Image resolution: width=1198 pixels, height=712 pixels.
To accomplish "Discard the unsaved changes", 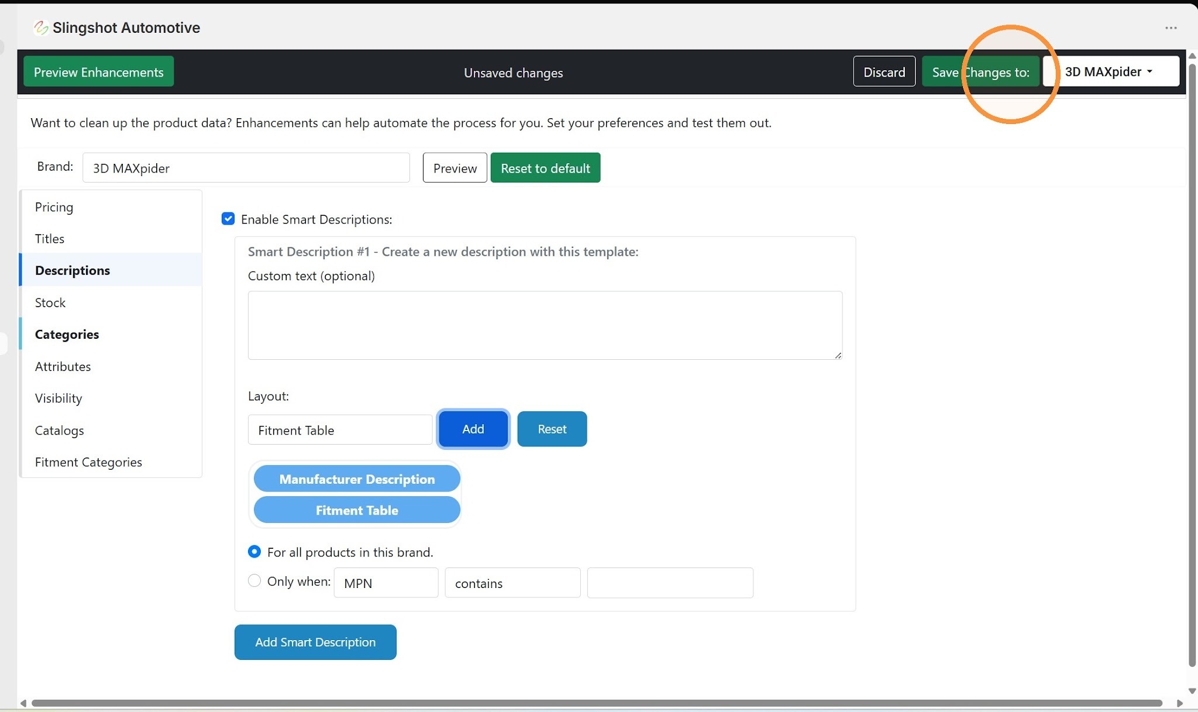I will pyautogui.click(x=884, y=71).
